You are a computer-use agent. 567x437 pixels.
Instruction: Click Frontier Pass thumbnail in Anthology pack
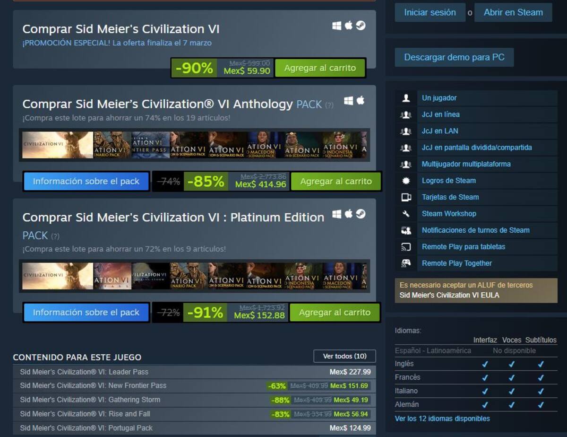click(150, 145)
